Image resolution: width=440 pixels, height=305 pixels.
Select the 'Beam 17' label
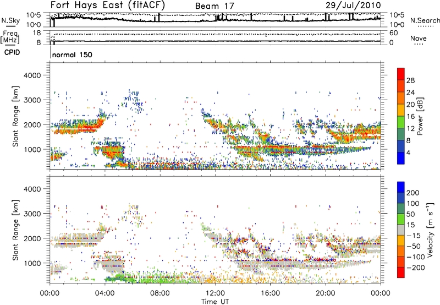coord(215,6)
